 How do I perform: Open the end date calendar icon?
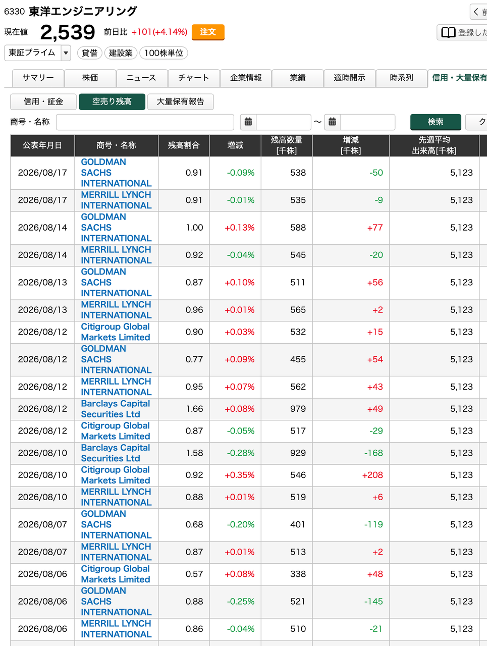tap(332, 122)
